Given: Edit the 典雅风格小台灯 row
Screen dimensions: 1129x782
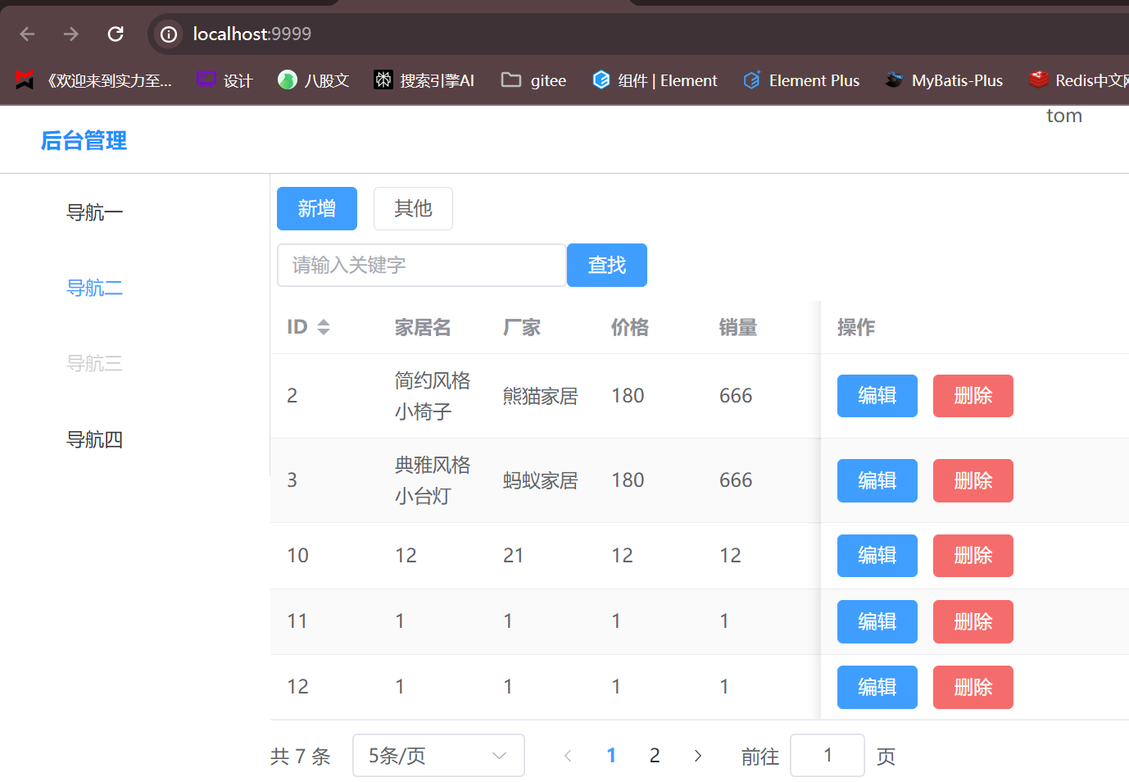Looking at the screenshot, I should [877, 480].
